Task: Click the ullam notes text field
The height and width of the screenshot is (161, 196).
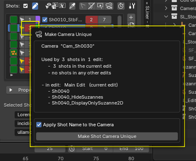Action: [x=23, y=132]
